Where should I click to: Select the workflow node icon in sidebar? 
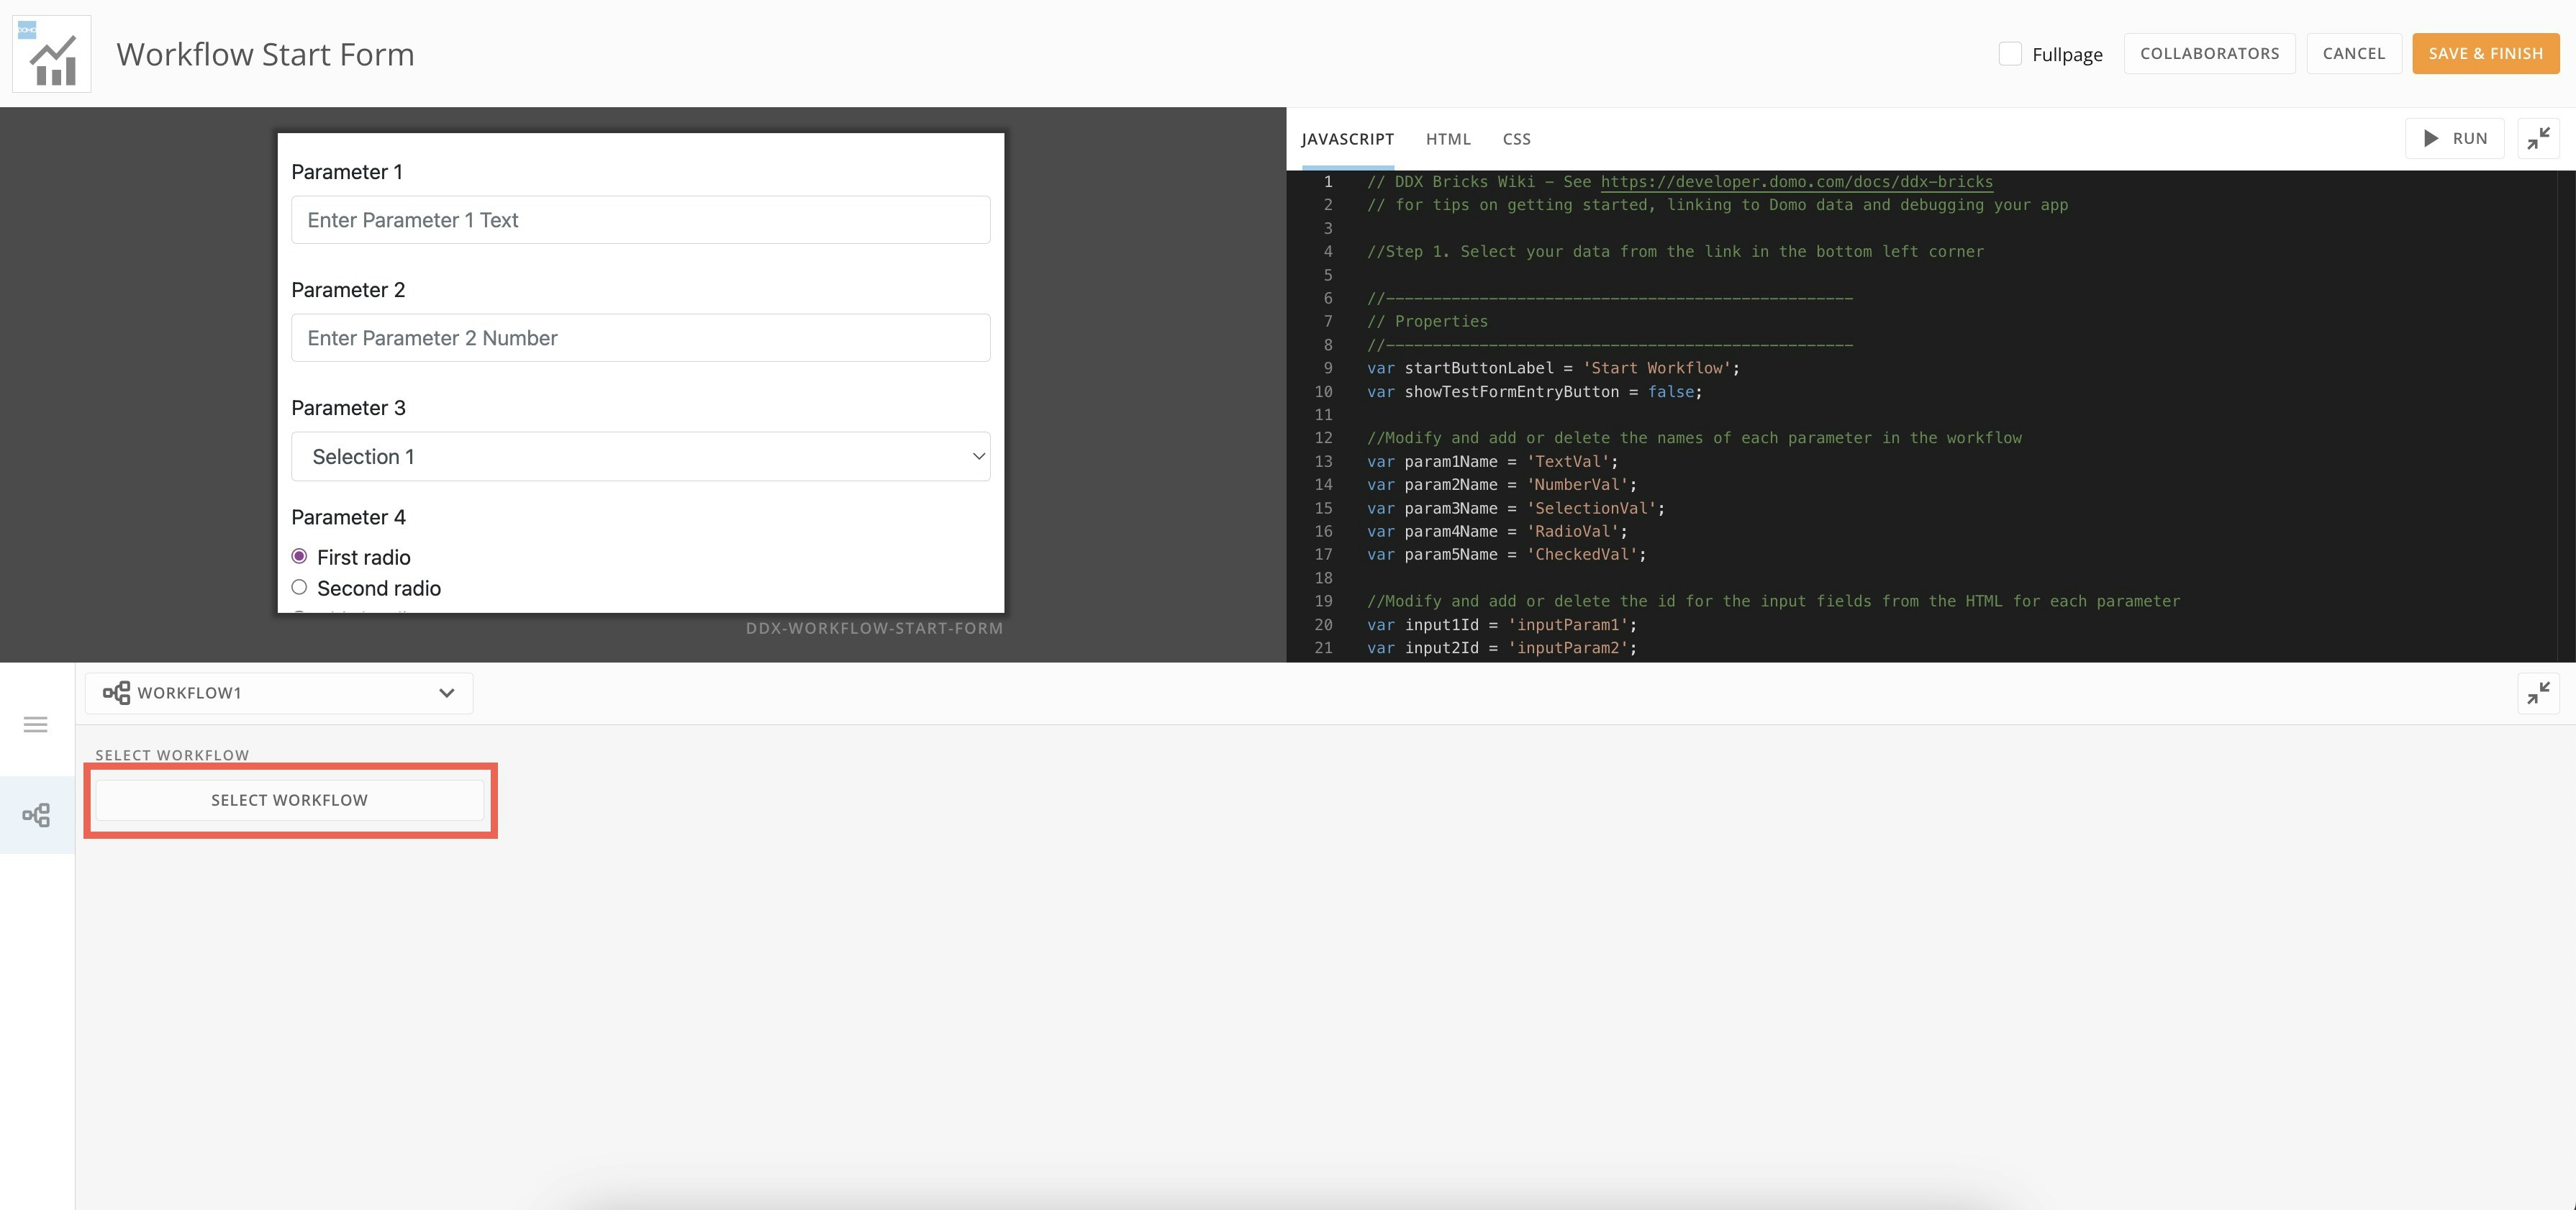coord(36,814)
